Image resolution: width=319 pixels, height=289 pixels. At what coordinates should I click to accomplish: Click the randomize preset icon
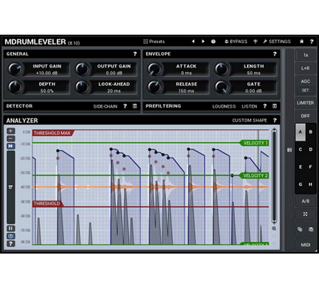tap(213, 42)
